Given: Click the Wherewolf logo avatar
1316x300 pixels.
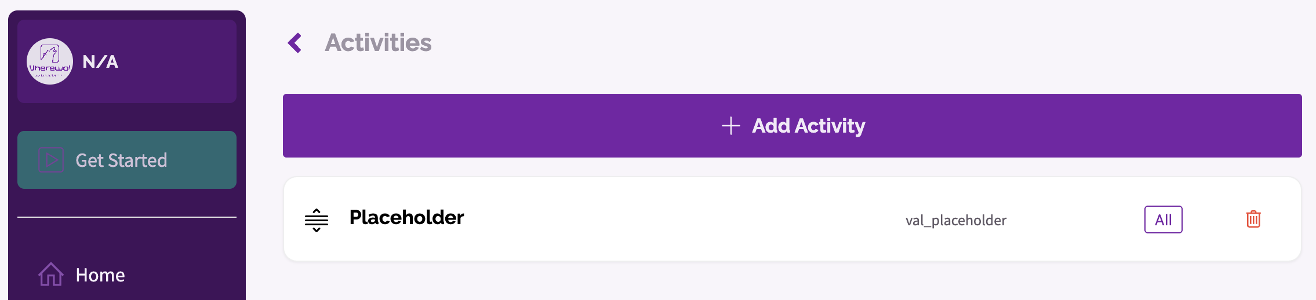Looking at the screenshot, I should [50, 61].
